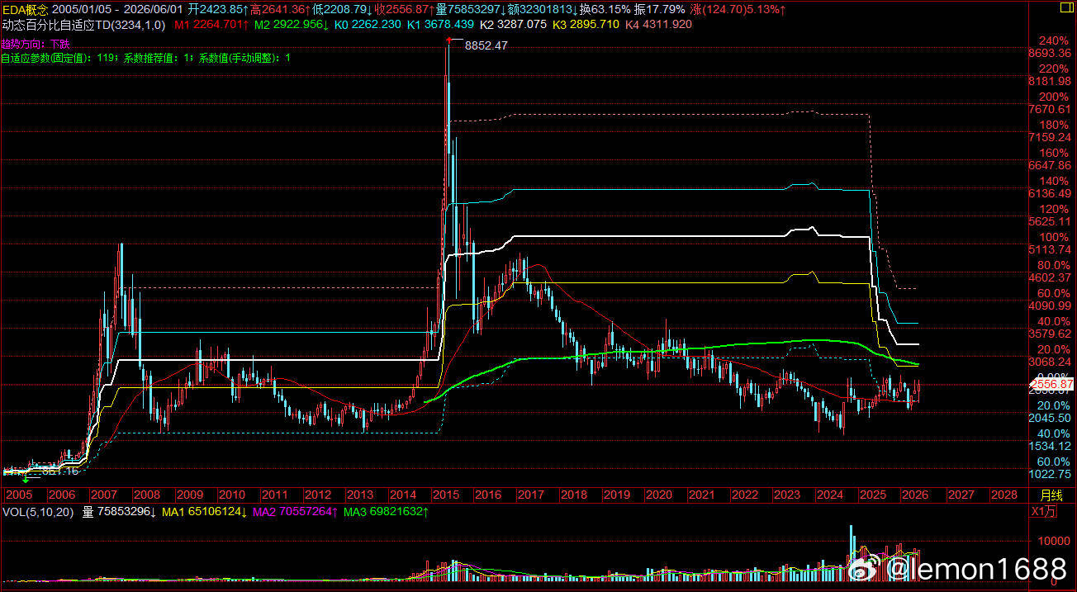
Task: Select year 2028 on the time axis
Action: pyautogui.click(x=1003, y=495)
